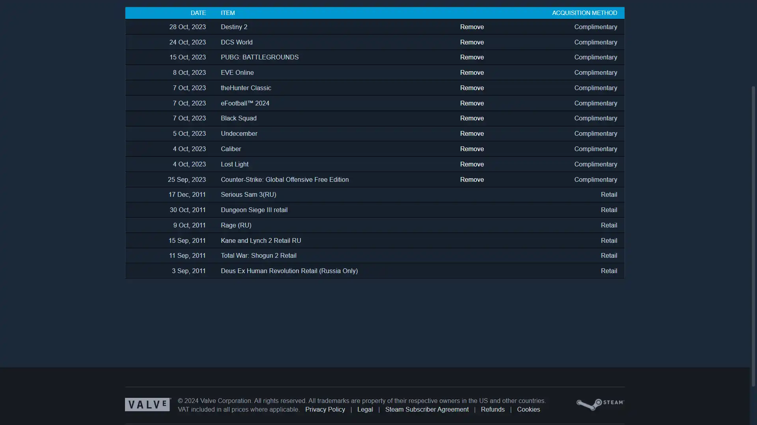Remove DCS World license

(472, 42)
